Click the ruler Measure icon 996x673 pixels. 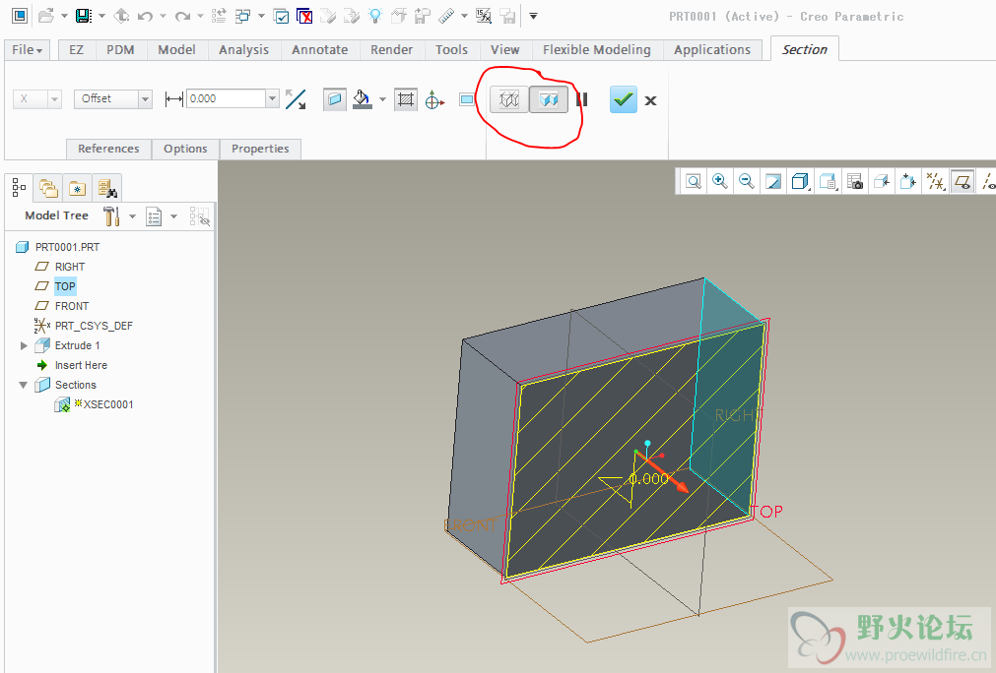pyautogui.click(x=447, y=16)
